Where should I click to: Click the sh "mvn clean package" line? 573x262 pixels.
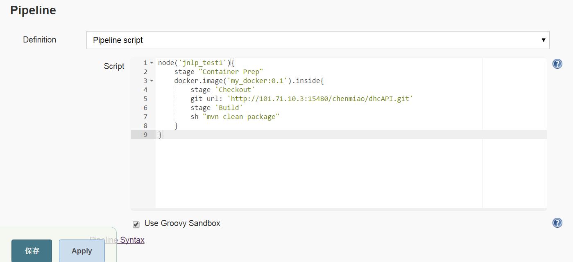[235, 117]
